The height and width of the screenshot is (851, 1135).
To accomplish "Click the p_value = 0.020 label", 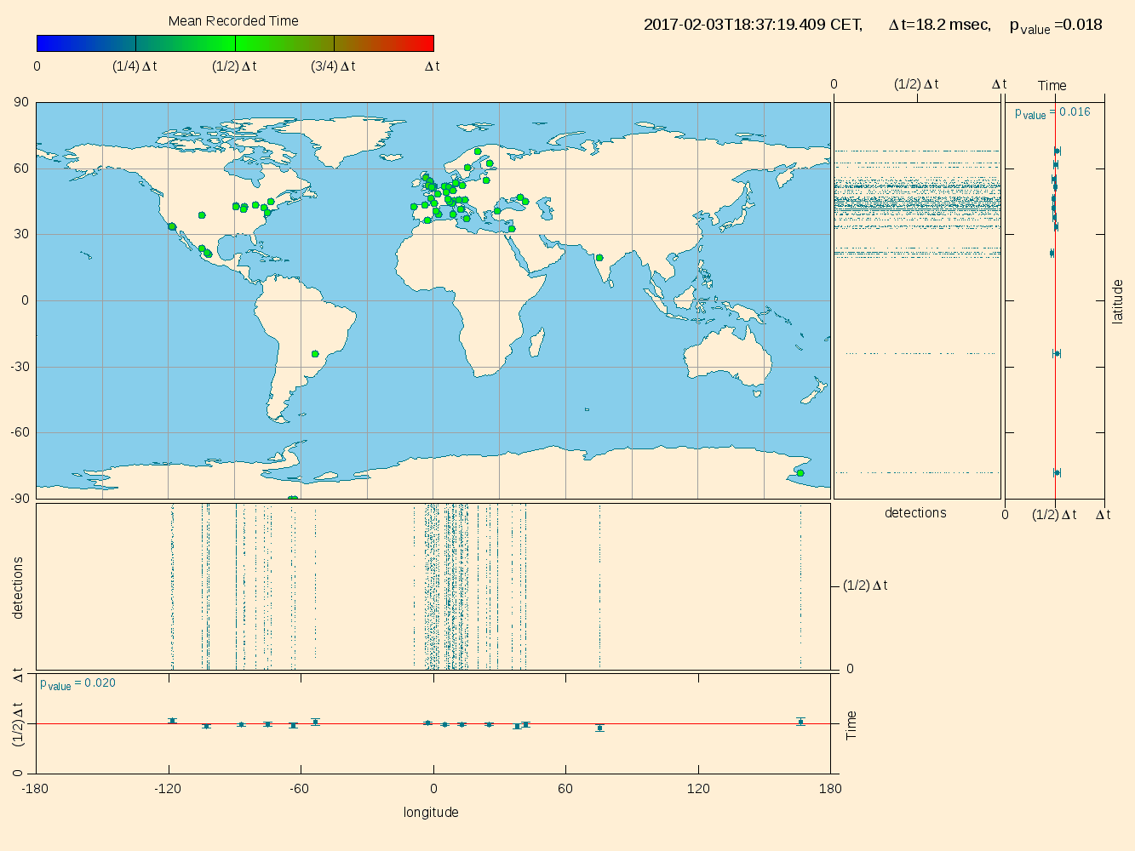I will pos(77,683).
